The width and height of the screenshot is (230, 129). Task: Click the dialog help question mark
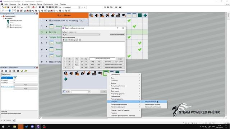(118, 28)
